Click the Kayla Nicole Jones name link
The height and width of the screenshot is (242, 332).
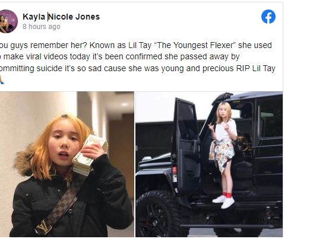click(61, 17)
